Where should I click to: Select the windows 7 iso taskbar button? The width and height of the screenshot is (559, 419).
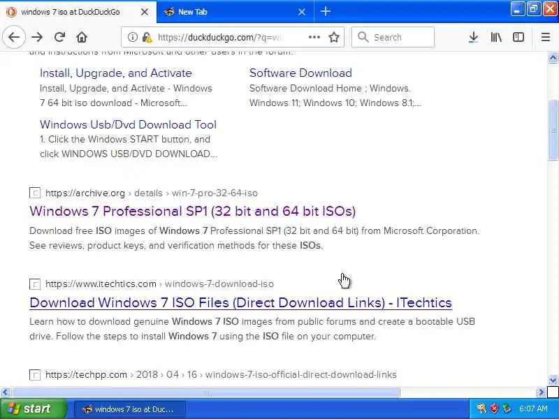coord(129,409)
